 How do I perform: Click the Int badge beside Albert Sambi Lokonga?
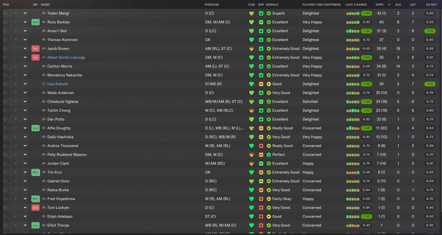pyautogui.click(x=35, y=58)
